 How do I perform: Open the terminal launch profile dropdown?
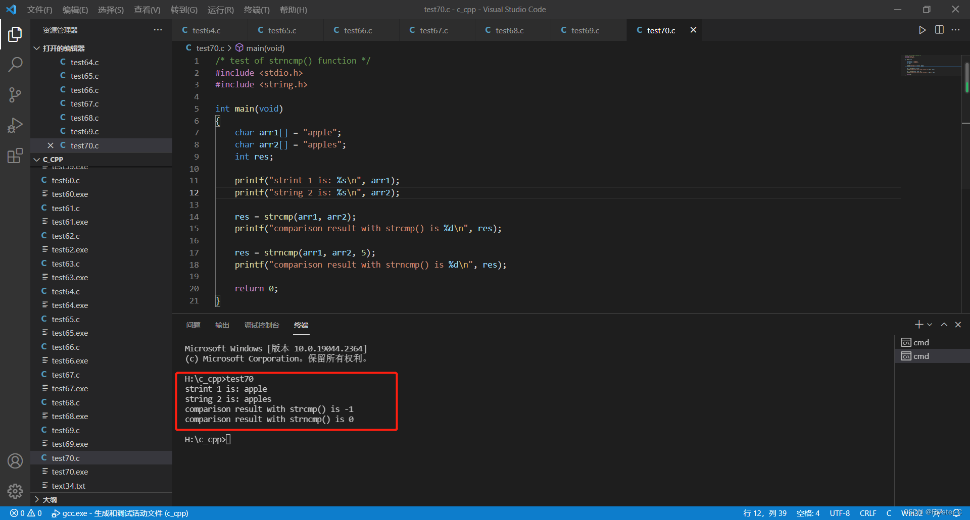[x=930, y=325]
